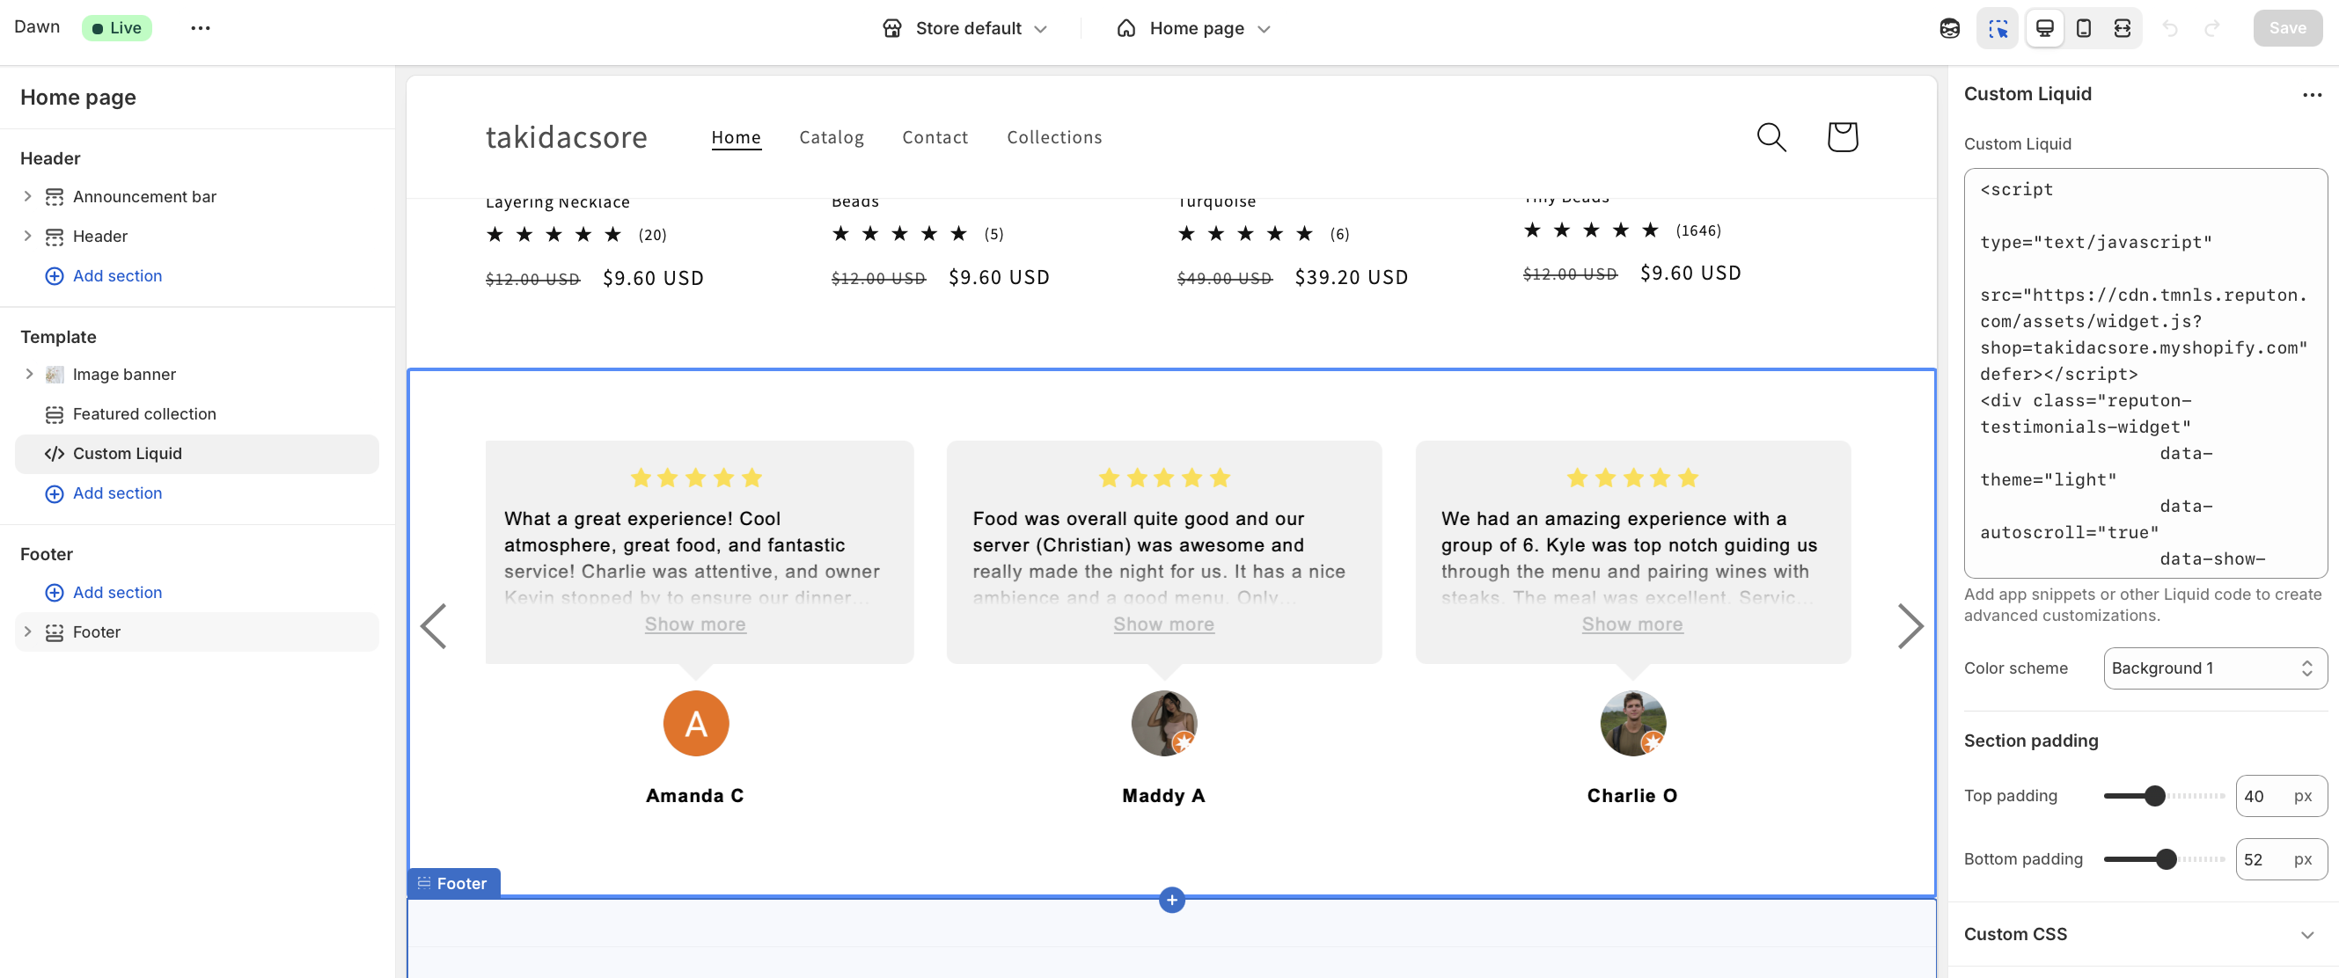The height and width of the screenshot is (978, 2339).
Task: Open the Color scheme dropdown
Action: [x=2215, y=668]
